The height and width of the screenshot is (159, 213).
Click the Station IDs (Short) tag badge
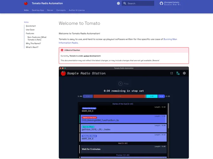(x=89, y=136)
